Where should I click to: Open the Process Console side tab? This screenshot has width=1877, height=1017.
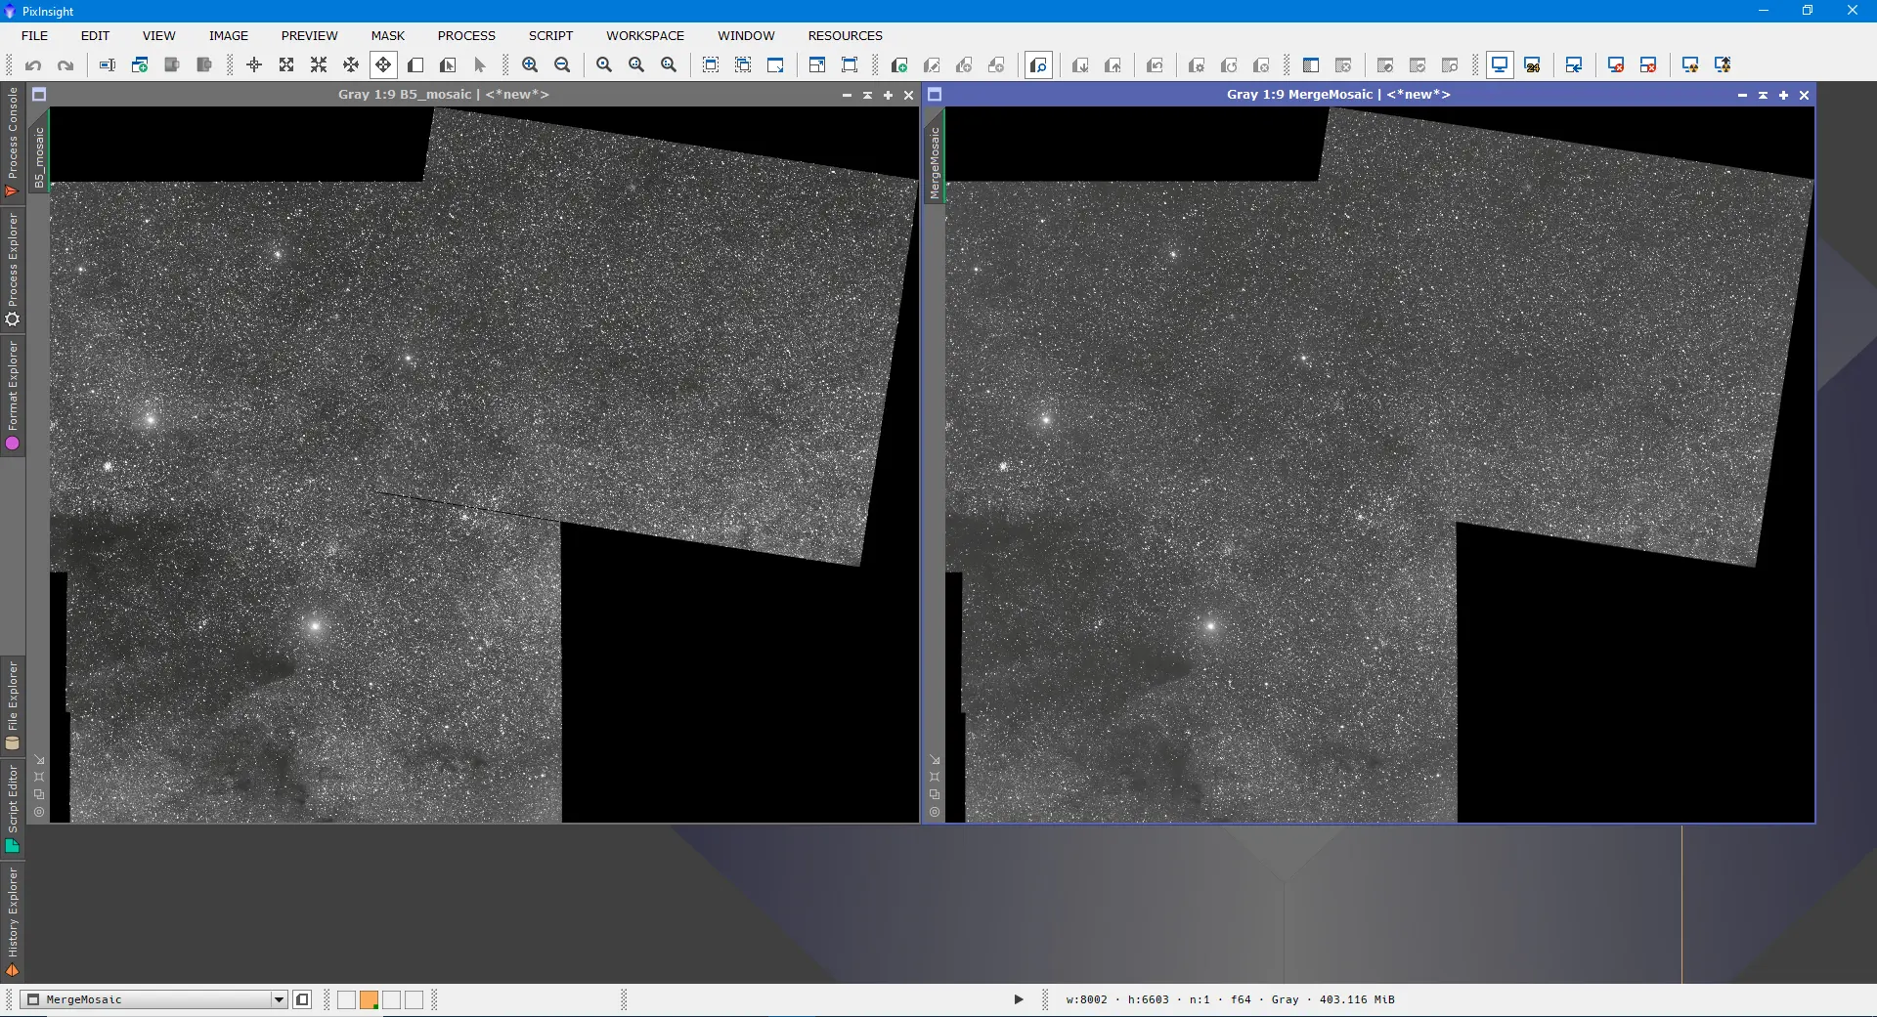(x=13, y=143)
